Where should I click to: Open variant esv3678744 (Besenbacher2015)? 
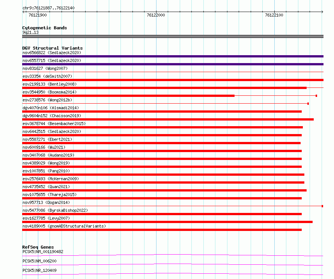[x=54, y=124]
